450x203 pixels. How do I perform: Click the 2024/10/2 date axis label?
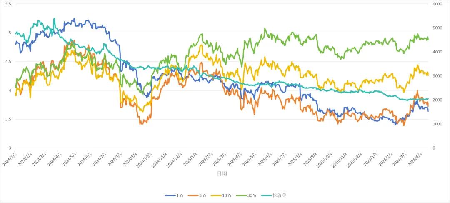click(x=145, y=160)
